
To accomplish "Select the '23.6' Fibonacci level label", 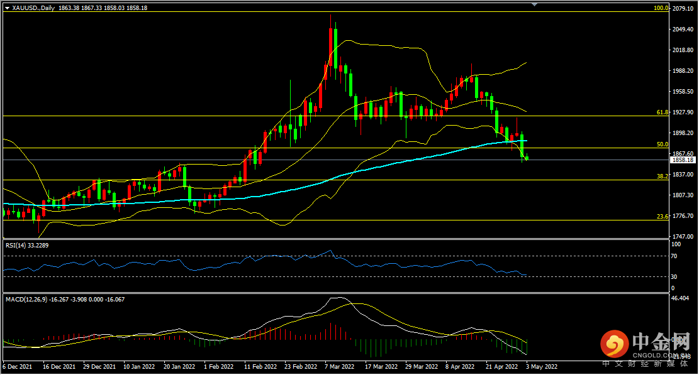I will 663,217.
